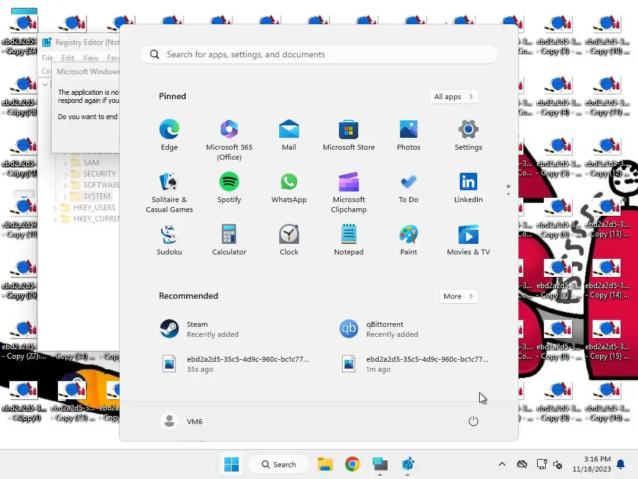This screenshot has height=479, width=638.
Task: Launch the Photos app
Action: coord(409,135)
